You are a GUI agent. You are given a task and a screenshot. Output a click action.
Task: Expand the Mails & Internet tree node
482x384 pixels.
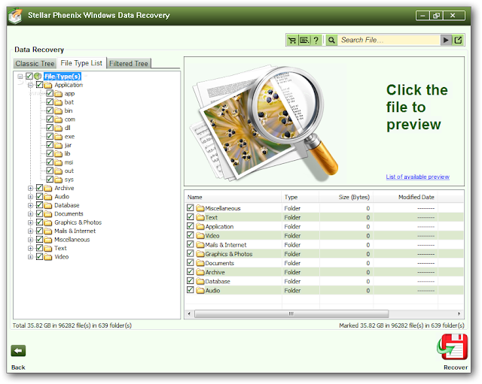pos(30,231)
